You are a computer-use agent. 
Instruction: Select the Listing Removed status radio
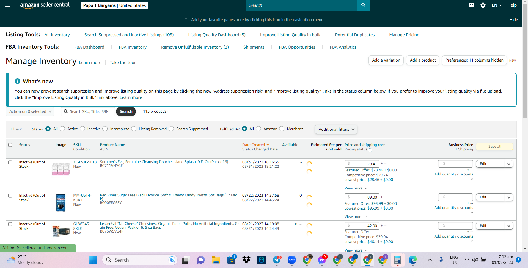(x=134, y=129)
